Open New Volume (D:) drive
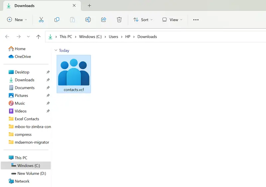 31,173
